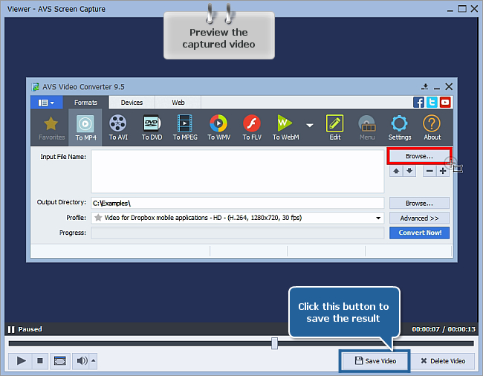Open the Edit tool in converter
Viewport: 483px width, 376px height.
coord(335,128)
